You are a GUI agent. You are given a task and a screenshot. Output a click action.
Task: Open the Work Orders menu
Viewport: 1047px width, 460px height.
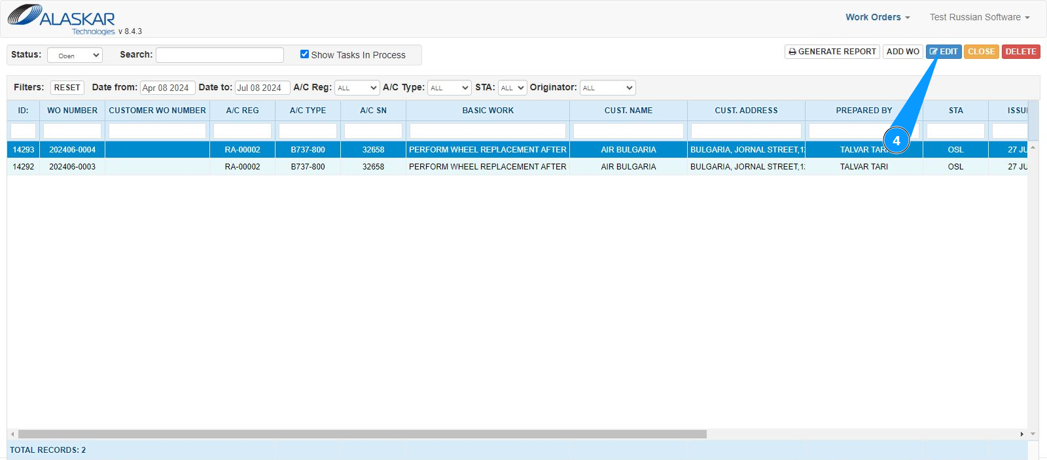[878, 17]
